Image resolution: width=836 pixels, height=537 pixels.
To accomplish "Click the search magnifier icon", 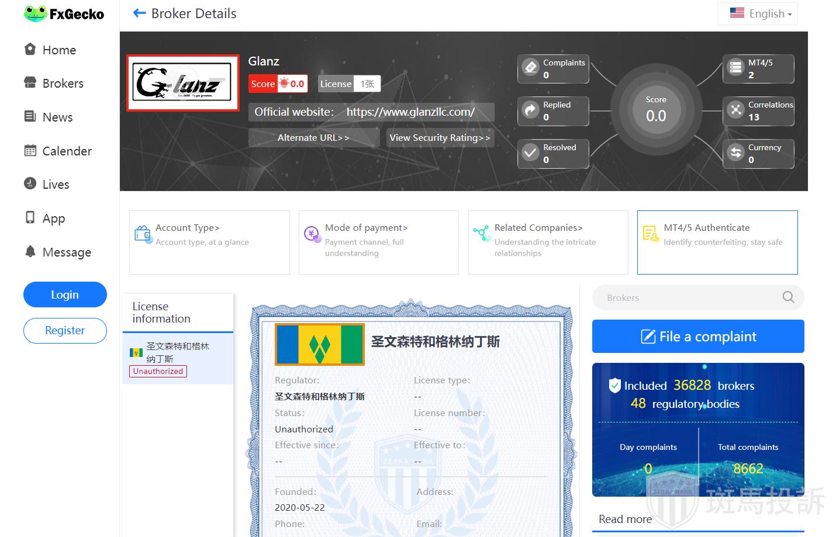I will pos(788,297).
